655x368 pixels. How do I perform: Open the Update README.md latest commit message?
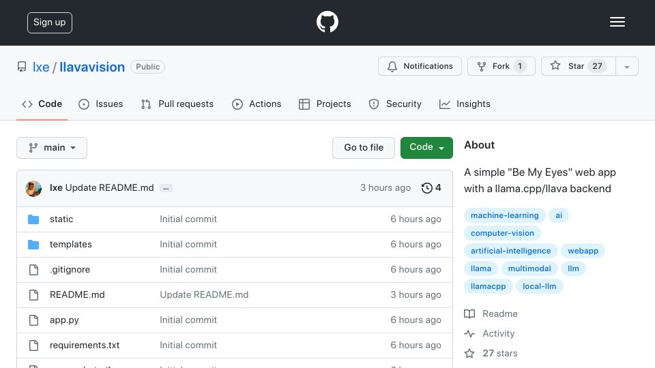109,188
